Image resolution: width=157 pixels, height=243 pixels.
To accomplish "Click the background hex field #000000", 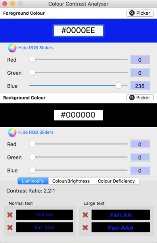I will (78, 115).
